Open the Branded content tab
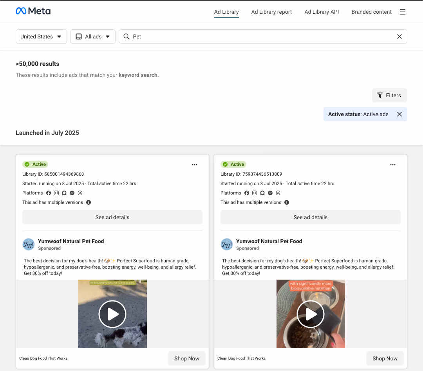Screen dimensions: 423x371 [371, 12]
